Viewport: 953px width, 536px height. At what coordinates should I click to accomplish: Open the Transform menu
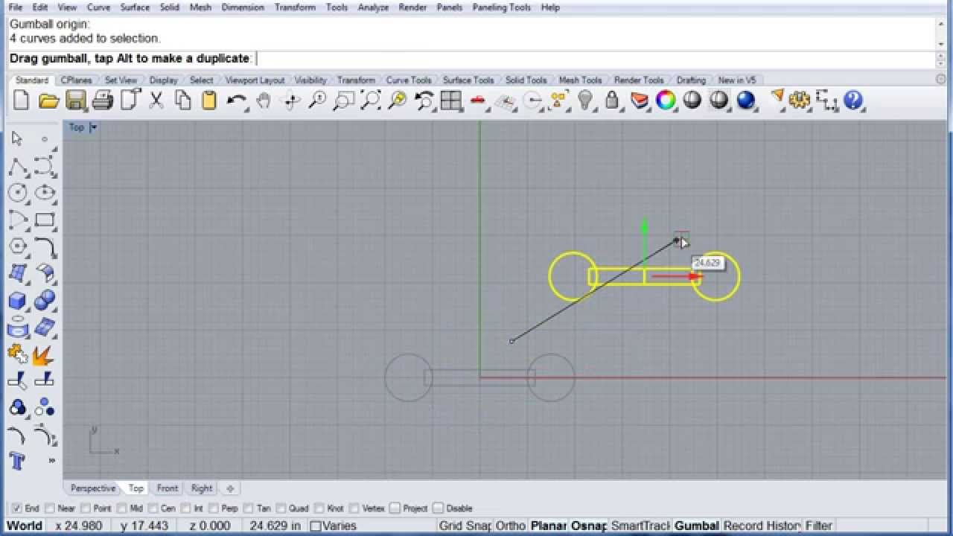point(295,7)
